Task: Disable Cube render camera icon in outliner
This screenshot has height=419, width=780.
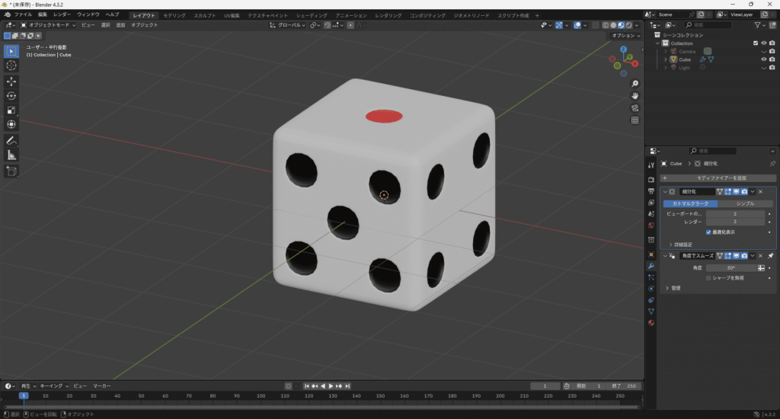Action: click(x=772, y=59)
